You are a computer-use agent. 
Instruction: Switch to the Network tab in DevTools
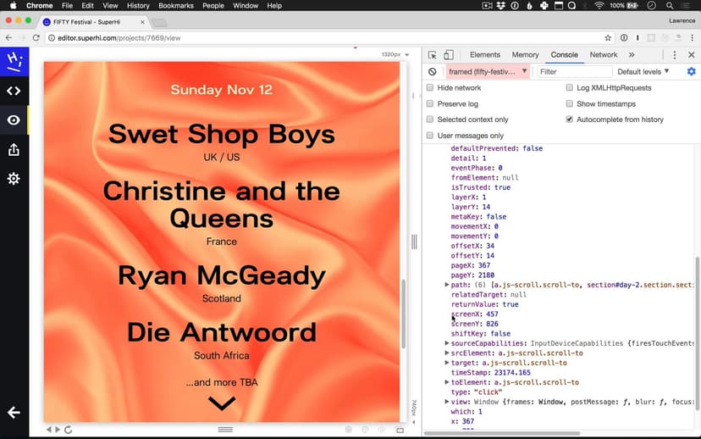click(603, 55)
